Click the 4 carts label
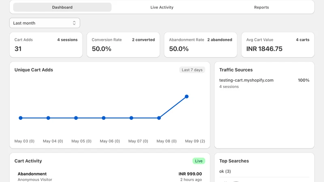This screenshot has width=324, height=182. (303, 40)
